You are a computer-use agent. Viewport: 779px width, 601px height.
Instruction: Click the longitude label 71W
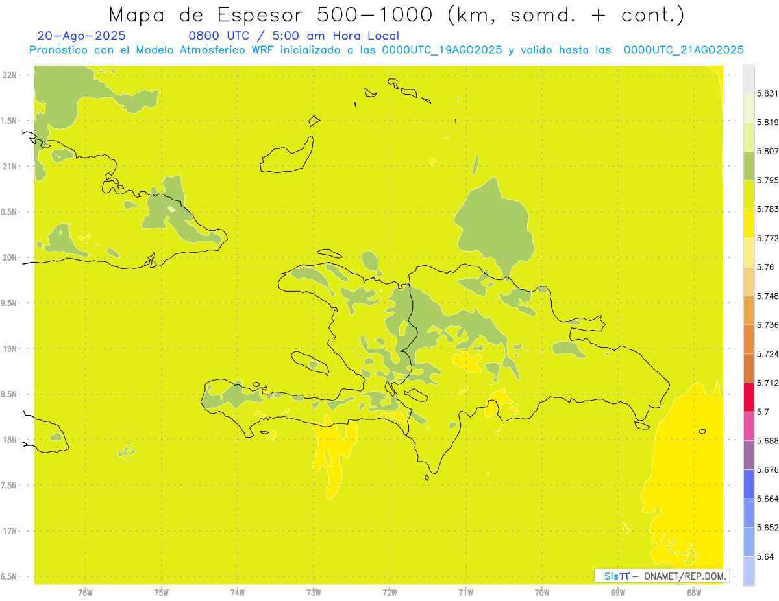pyautogui.click(x=465, y=592)
